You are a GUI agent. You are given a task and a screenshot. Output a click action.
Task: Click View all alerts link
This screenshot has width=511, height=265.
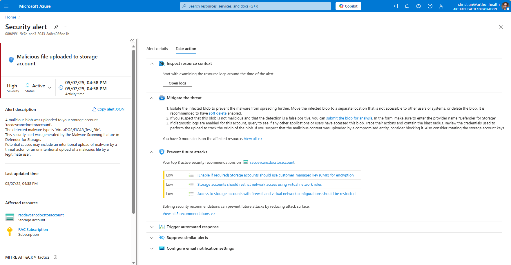[253, 139]
